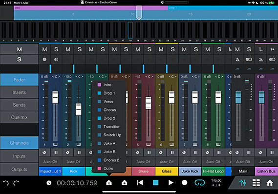Image resolution: width=278 pixels, height=194 pixels.
Task: Return playback to the start
Action: [x=140, y=182]
